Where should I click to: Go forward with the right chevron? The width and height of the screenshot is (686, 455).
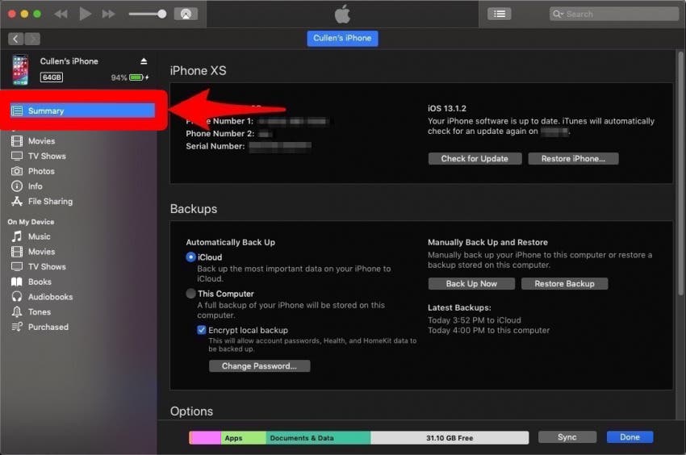click(x=32, y=39)
